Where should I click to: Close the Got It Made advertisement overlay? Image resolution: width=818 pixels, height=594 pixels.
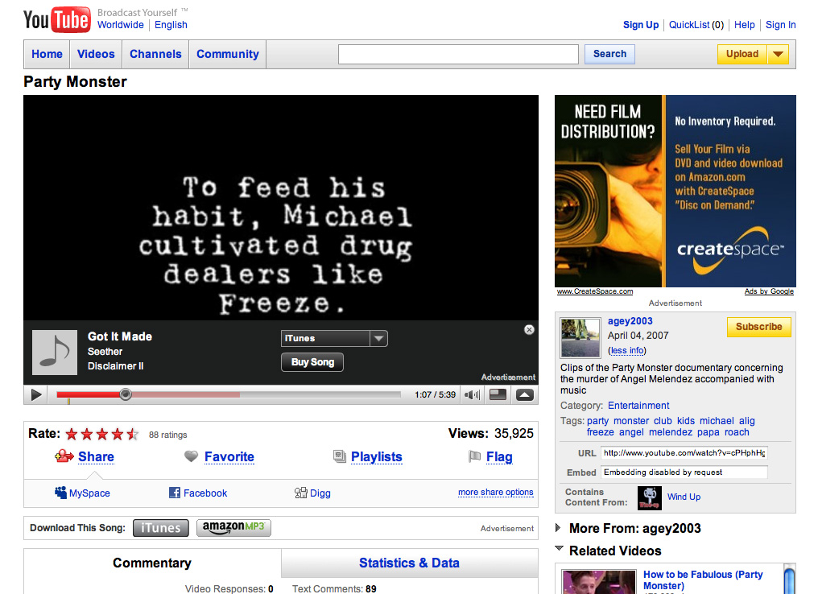tap(529, 329)
